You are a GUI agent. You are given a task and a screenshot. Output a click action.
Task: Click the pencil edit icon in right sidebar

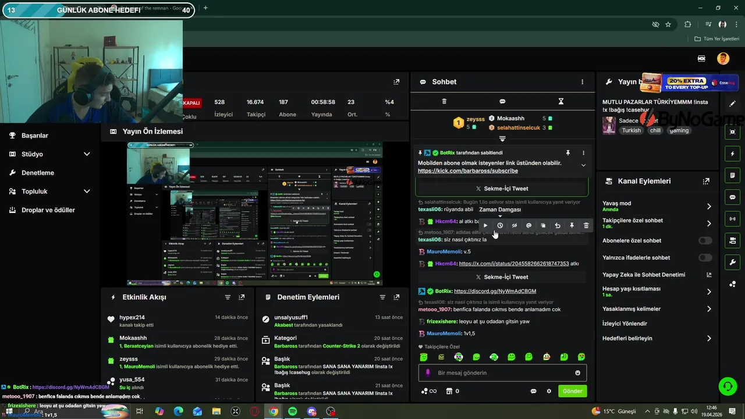click(733, 104)
